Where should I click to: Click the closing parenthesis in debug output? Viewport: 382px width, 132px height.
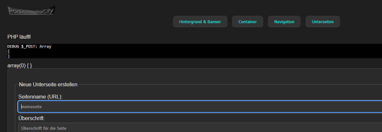(x=8, y=56)
